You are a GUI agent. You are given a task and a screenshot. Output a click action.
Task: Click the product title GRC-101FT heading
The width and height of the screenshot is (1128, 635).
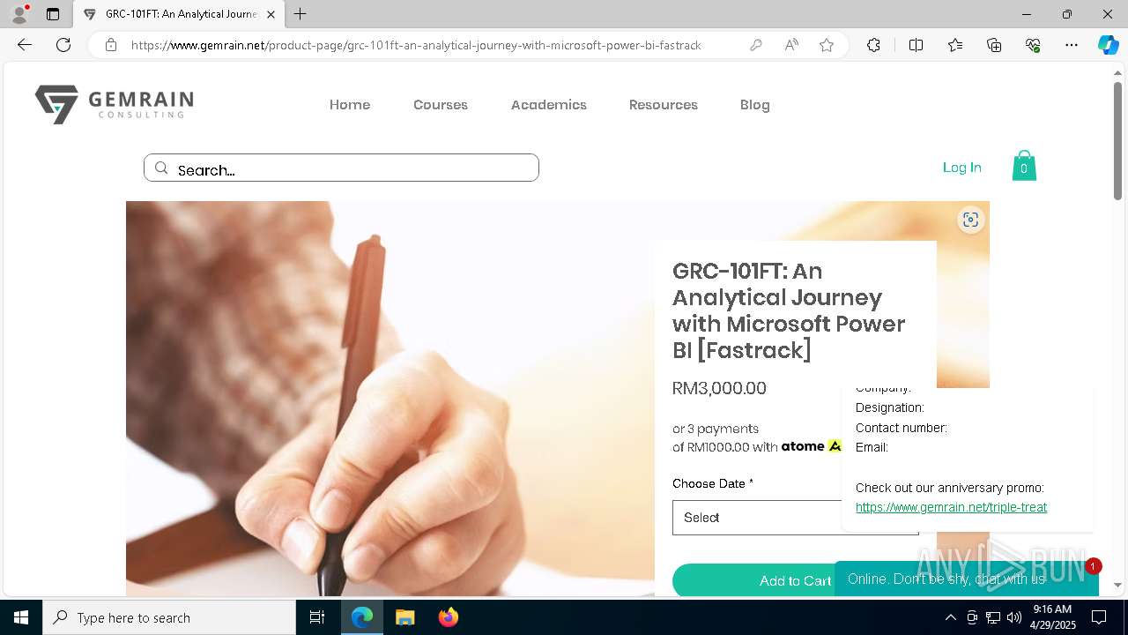[x=789, y=310]
